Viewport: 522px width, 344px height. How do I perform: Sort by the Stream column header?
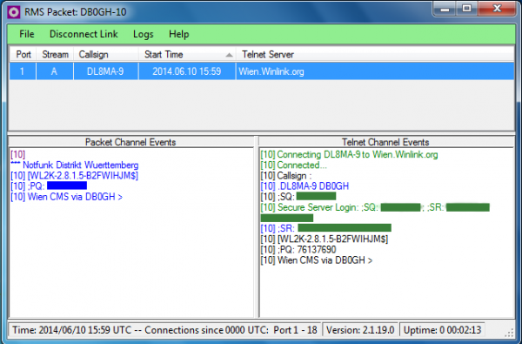[x=55, y=54]
